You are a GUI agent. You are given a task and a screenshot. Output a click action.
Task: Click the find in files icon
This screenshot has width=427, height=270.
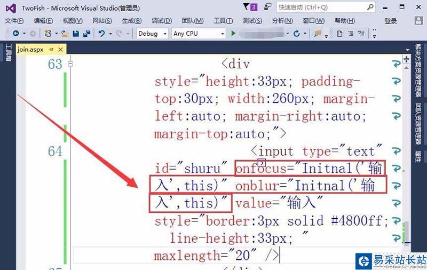click(x=317, y=34)
